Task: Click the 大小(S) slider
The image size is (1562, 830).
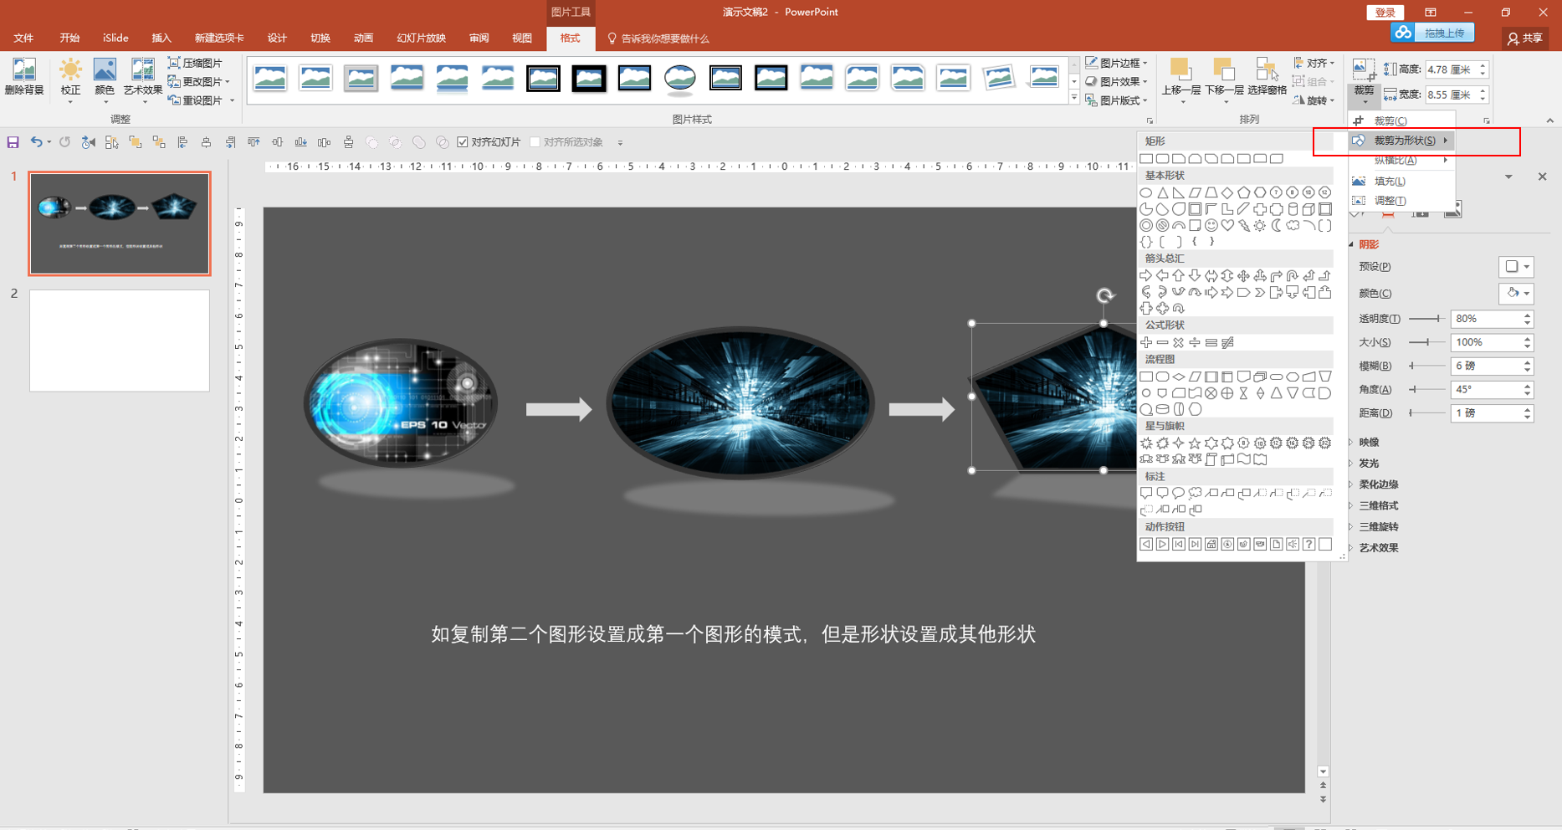Action: (1427, 342)
